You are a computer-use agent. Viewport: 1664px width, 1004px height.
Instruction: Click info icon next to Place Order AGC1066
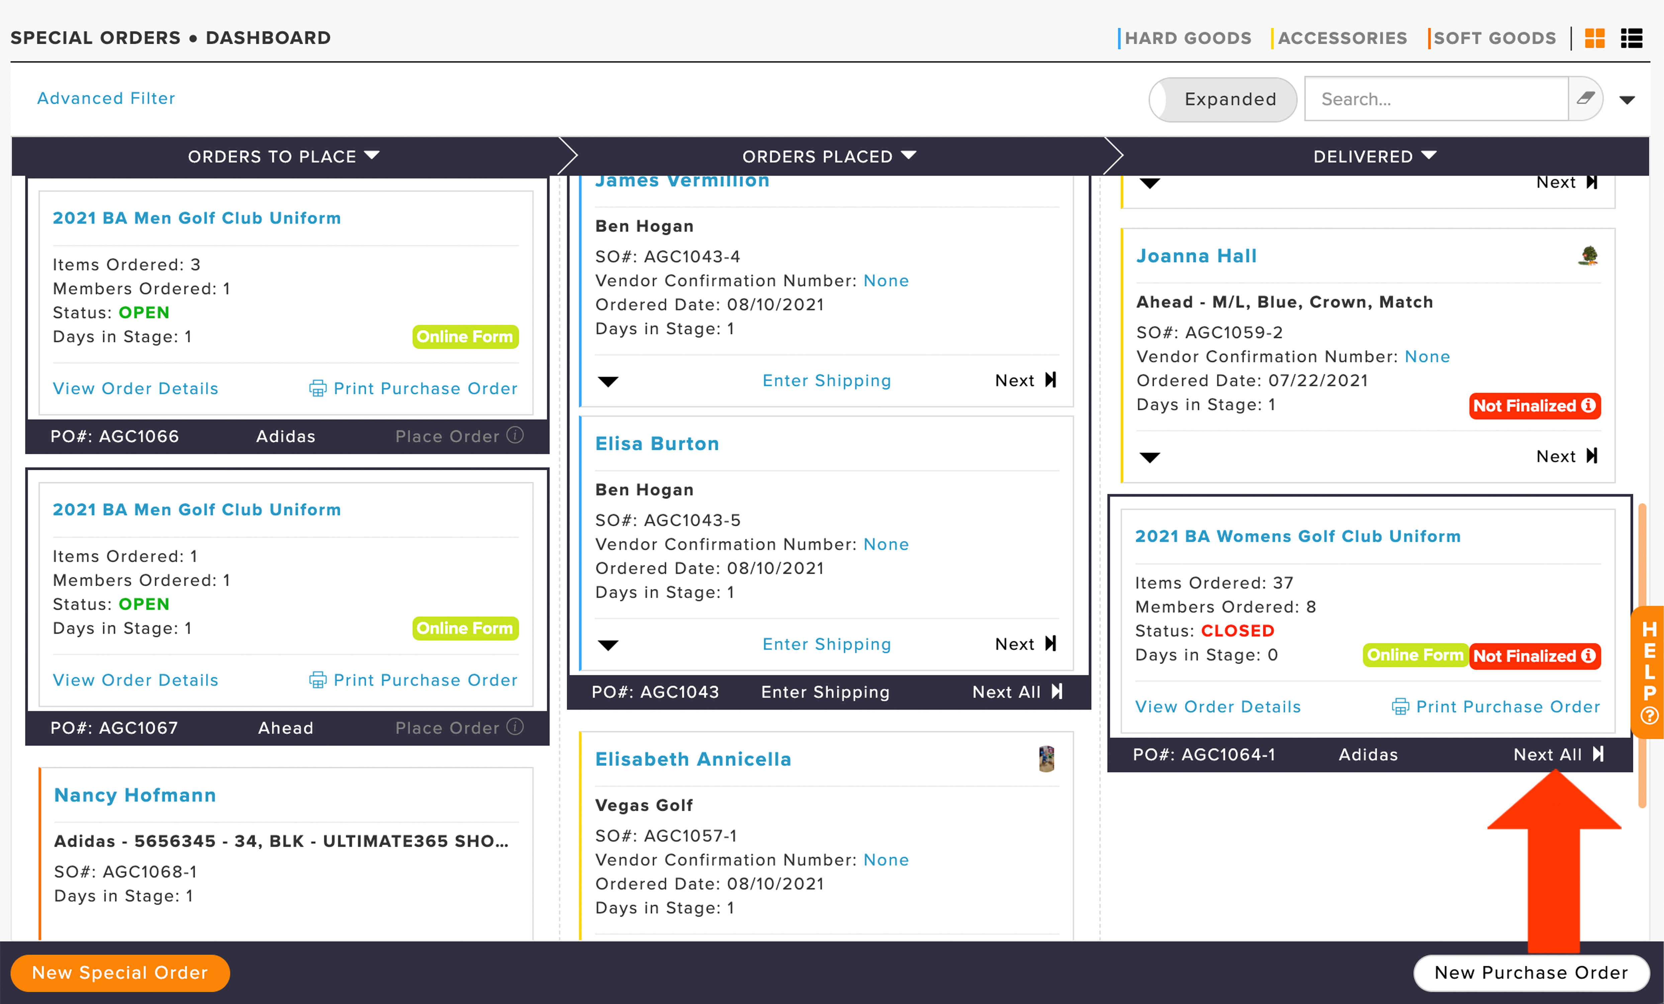click(x=515, y=435)
